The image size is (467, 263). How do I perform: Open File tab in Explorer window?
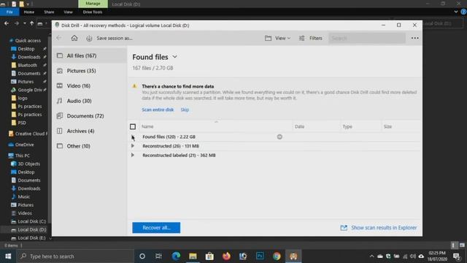pos(9,12)
